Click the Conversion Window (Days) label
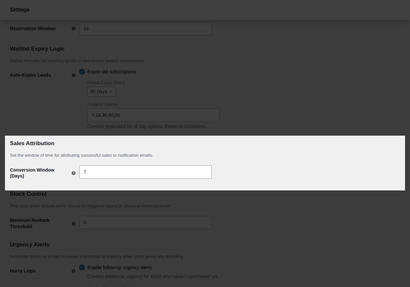The width and height of the screenshot is (410, 287). [x=32, y=173]
